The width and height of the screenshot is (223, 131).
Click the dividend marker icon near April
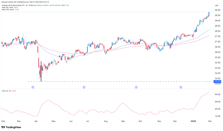33,87
